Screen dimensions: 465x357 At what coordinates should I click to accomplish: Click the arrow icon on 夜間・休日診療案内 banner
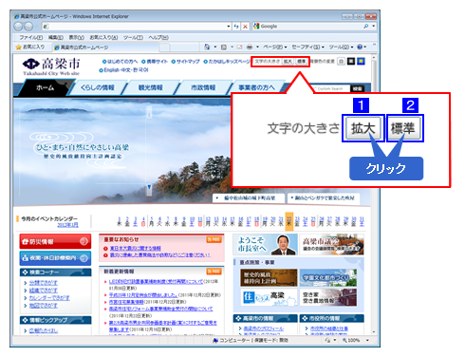[84, 258]
